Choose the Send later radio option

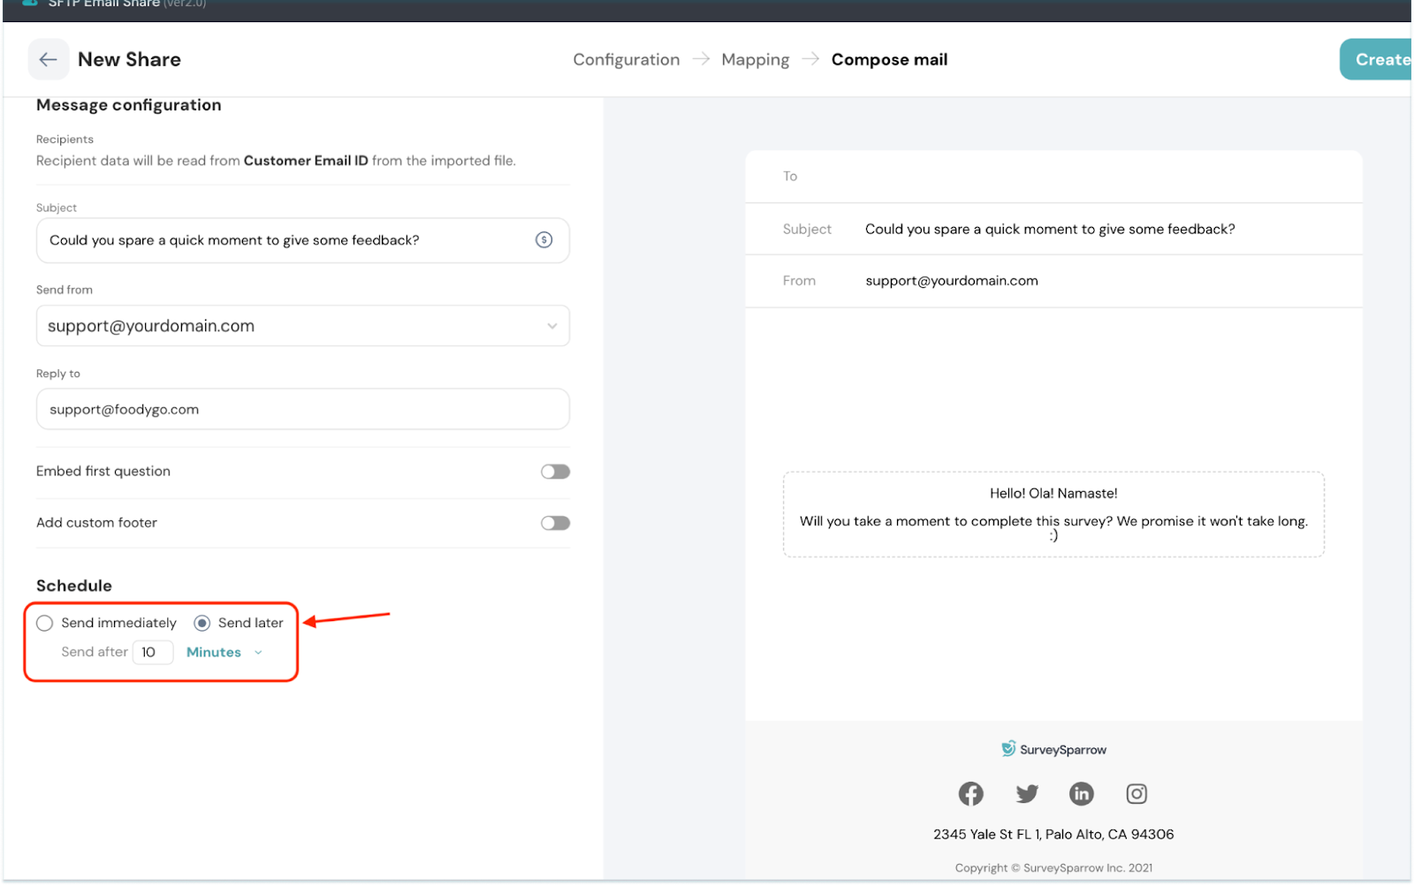(202, 624)
